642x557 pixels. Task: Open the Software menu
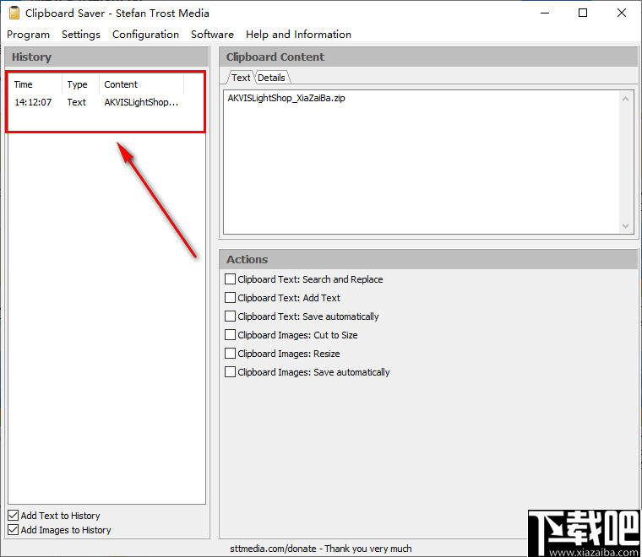coord(212,35)
